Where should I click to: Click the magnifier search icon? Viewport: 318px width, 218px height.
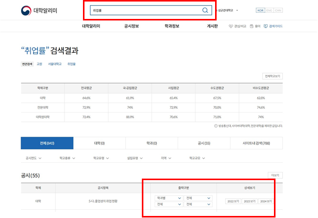point(205,10)
